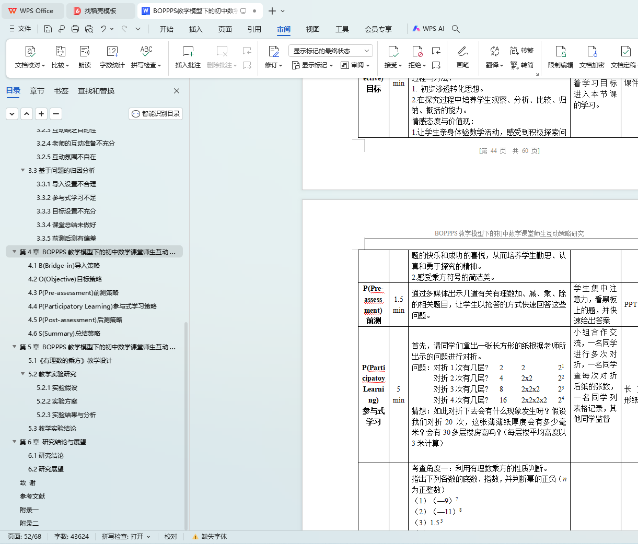Click the 翻译 translate icon
The height and width of the screenshot is (544, 638).
click(494, 51)
